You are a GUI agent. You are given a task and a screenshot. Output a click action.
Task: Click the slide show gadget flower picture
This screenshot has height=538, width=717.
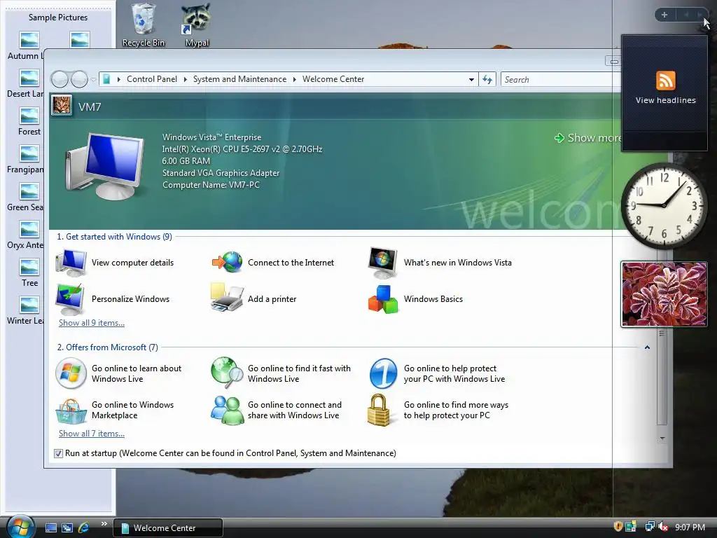(x=664, y=294)
